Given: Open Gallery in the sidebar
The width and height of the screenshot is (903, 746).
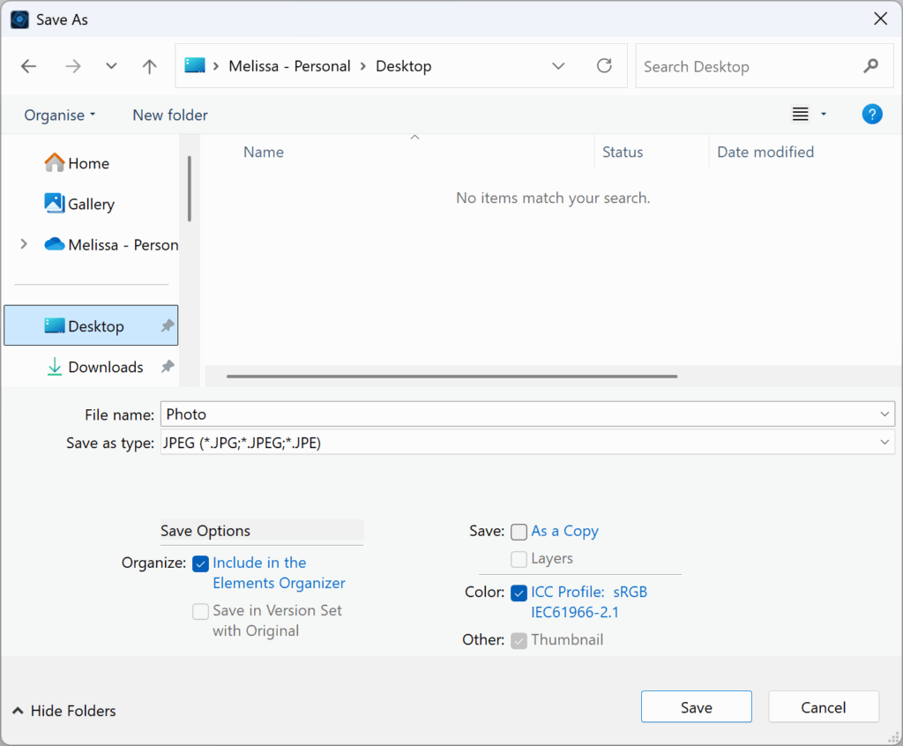Looking at the screenshot, I should pyautogui.click(x=91, y=204).
